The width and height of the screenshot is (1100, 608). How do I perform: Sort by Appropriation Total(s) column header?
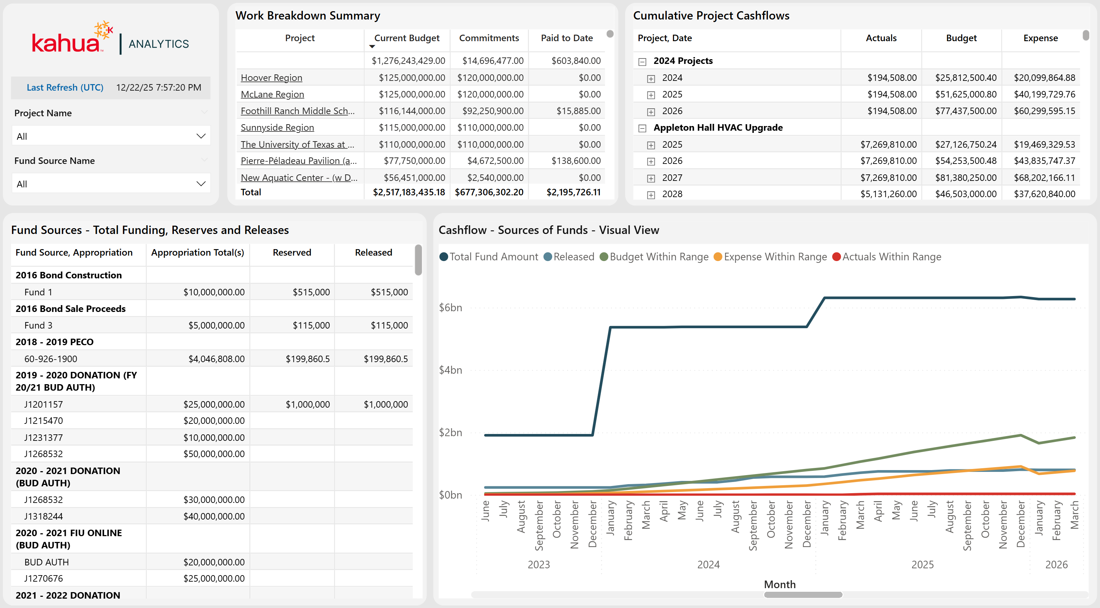(x=197, y=253)
